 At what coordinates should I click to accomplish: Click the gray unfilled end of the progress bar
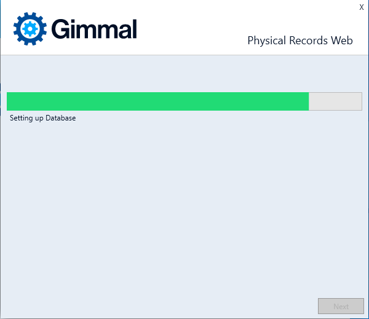coord(335,101)
